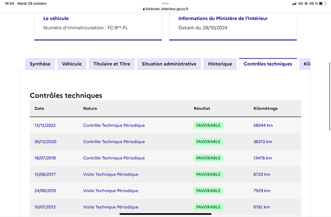Select the Situation administrative tab
The width and height of the screenshot is (331, 217).
tap(169, 64)
